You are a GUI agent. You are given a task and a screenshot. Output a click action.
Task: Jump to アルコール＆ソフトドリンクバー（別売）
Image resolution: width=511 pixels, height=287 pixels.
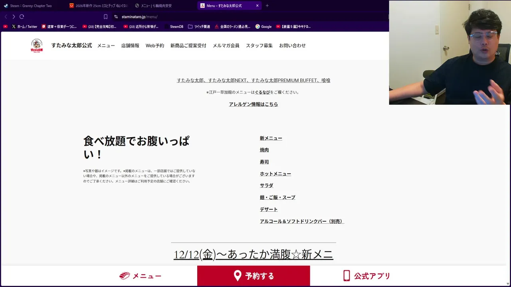302,221
